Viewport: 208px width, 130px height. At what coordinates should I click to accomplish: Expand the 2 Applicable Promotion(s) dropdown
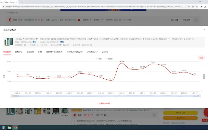(x=139, y=110)
